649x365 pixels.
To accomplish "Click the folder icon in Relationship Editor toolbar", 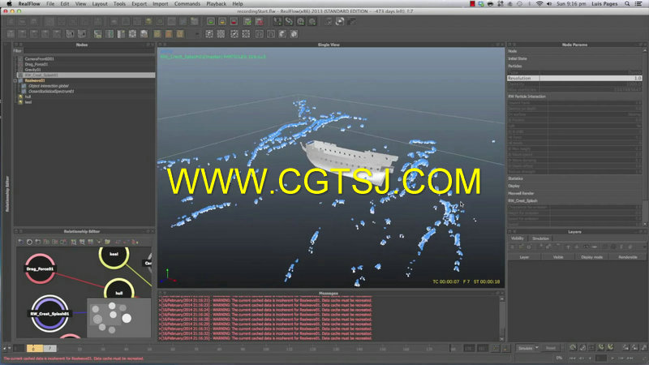I will point(108,242).
